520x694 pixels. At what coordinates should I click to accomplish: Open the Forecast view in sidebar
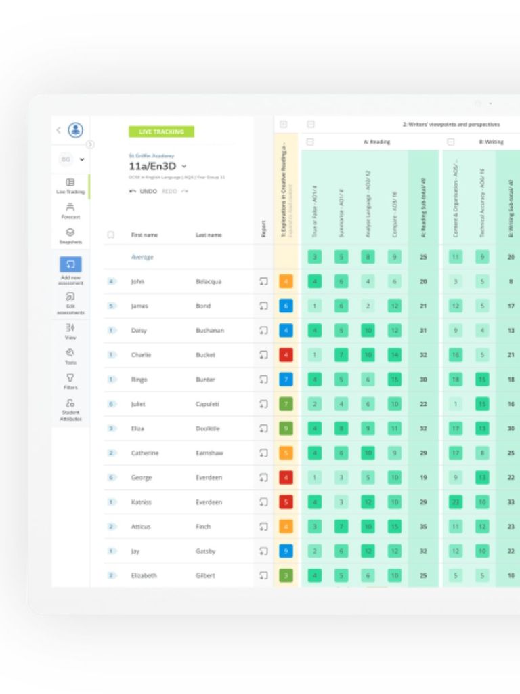[x=70, y=211]
